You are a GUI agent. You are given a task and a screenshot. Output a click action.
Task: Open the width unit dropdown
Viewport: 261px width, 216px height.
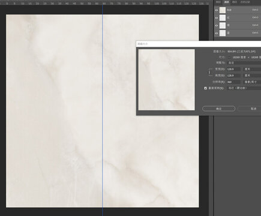252,69
